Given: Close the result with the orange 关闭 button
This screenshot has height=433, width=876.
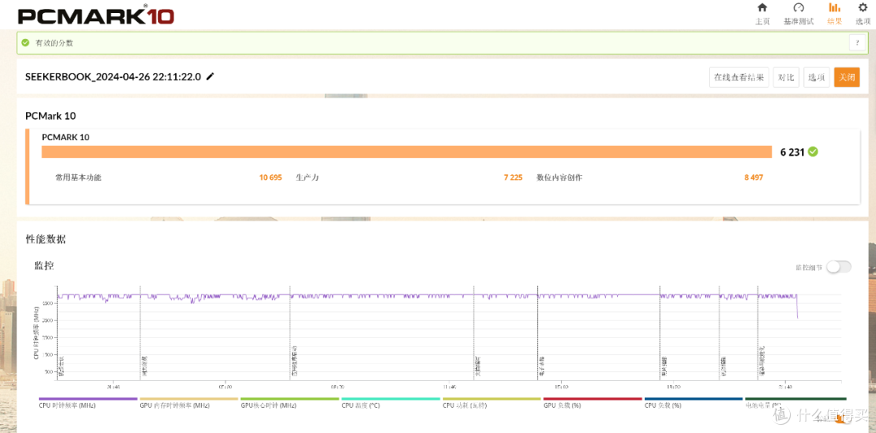Looking at the screenshot, I should click(x=846, y=77).
